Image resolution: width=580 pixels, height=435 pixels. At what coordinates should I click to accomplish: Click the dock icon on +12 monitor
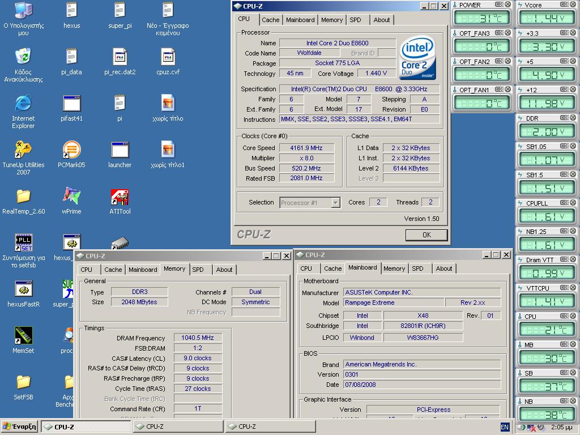(564, 89)
